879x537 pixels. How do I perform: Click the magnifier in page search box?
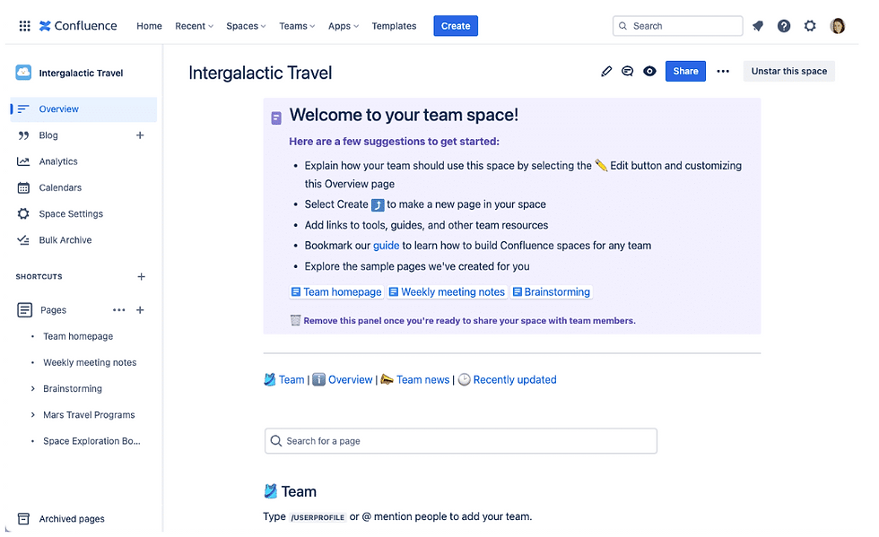pyautogui.click(x=276, y=441)
